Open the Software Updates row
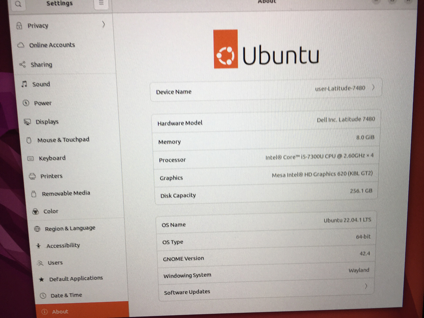Image resolution: width=424 pixels, height=318 pixels. click(266, 289)
